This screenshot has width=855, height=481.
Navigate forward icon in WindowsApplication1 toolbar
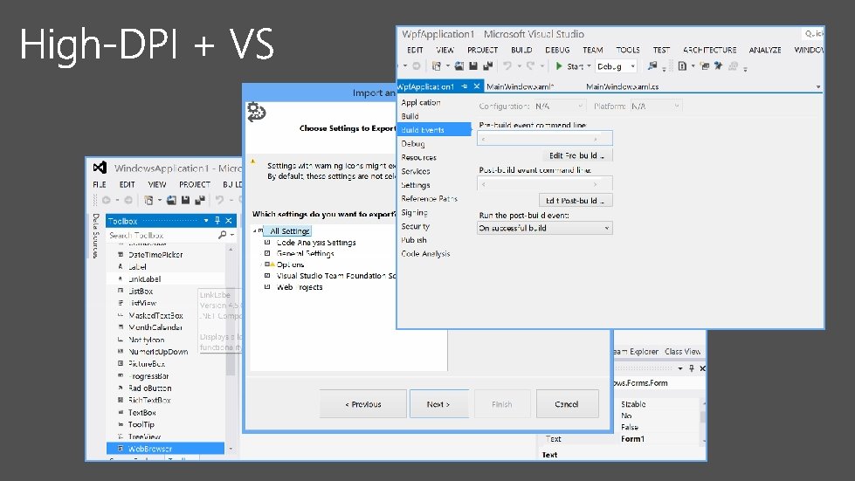point(128,200)
